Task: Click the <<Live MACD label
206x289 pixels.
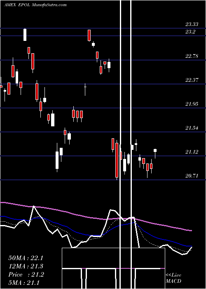Action: click(173, 278)
